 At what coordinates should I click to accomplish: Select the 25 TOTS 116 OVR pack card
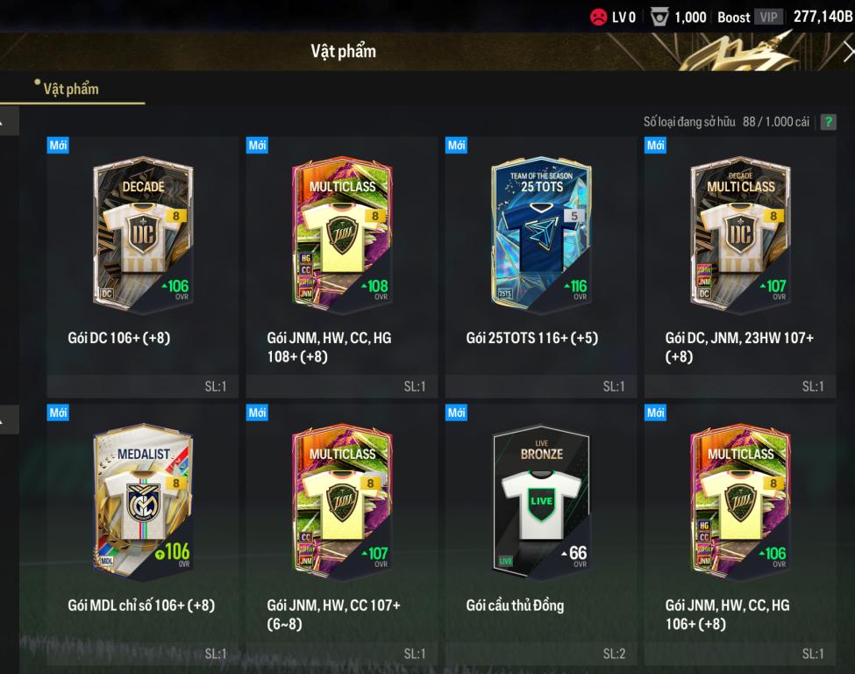click(541, 267)
